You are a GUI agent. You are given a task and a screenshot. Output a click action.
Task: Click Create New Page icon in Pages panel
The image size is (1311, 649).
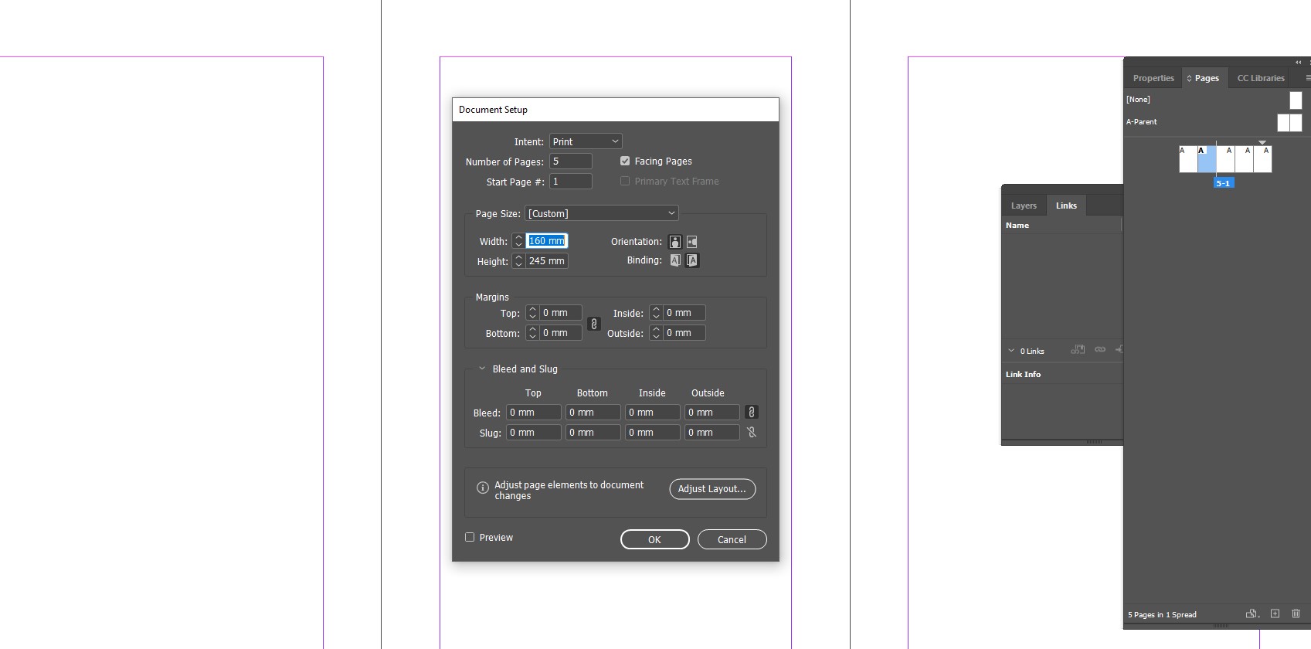pos(1275,613)
